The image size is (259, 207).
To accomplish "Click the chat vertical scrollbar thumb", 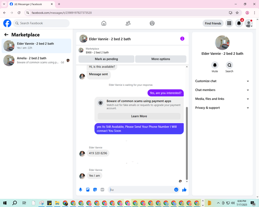I will click(186, 143).
